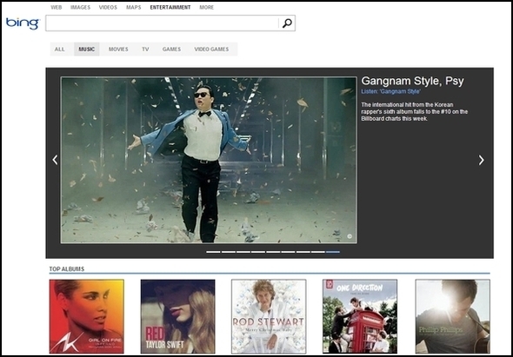The width and height of the screenshot is (513, 357).
Task: Open Rod Stewart Merry Christmas Baby album
Action: pyautogui.click(x=269, y=316)
